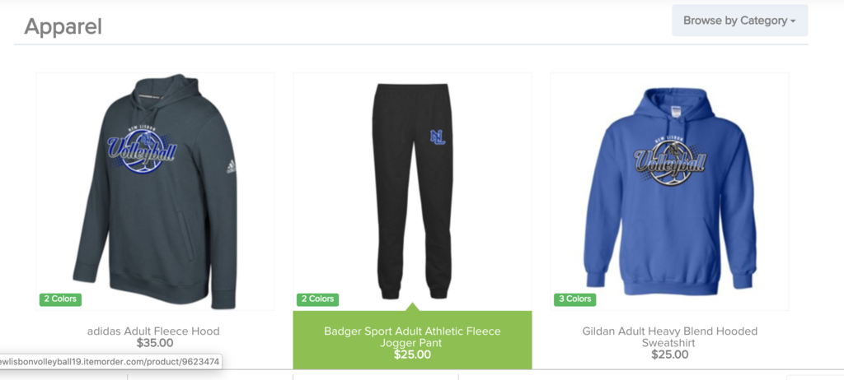844x380 pixels.
Task: View the blue Gildan hoodie product image
Action: click(669, 192)
